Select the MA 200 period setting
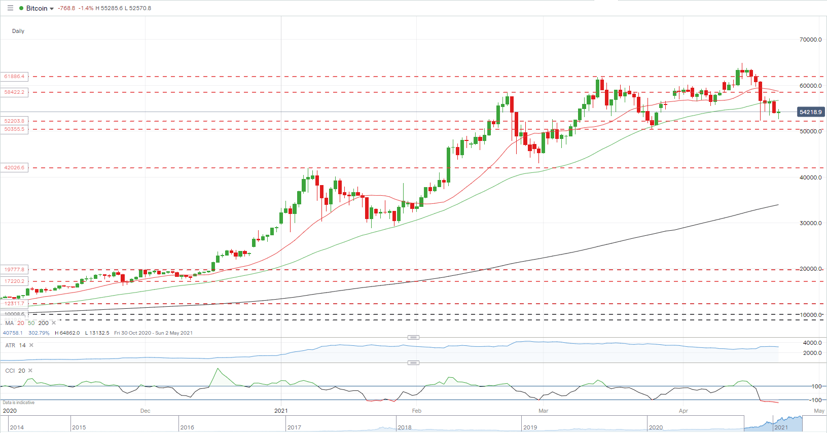The height and width of the screenshot is (433, 827). 44,323
